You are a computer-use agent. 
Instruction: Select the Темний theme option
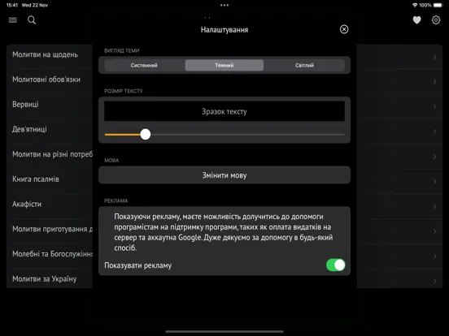224,65
